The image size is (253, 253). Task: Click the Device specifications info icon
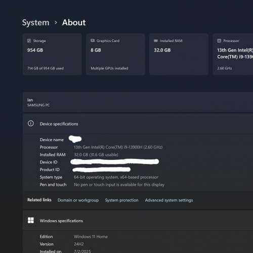(31, 123)
